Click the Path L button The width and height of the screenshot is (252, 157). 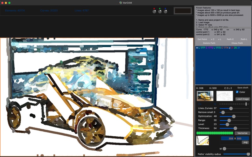(x=244, y=39)
